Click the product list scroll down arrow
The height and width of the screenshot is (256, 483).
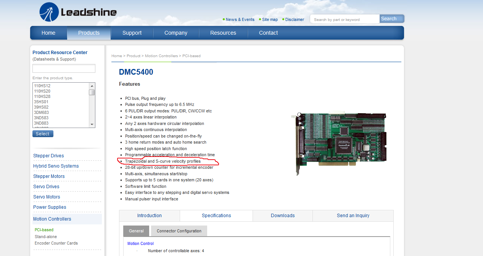[92, 125]
